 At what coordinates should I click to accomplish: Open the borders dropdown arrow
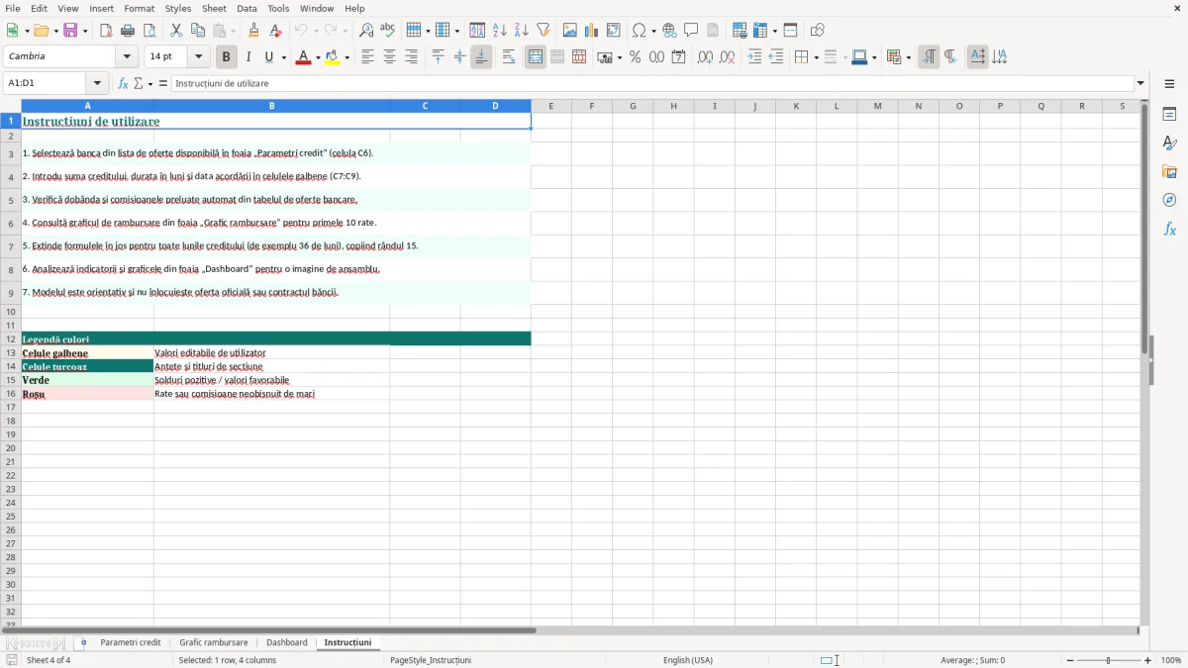tap(815, 57)
